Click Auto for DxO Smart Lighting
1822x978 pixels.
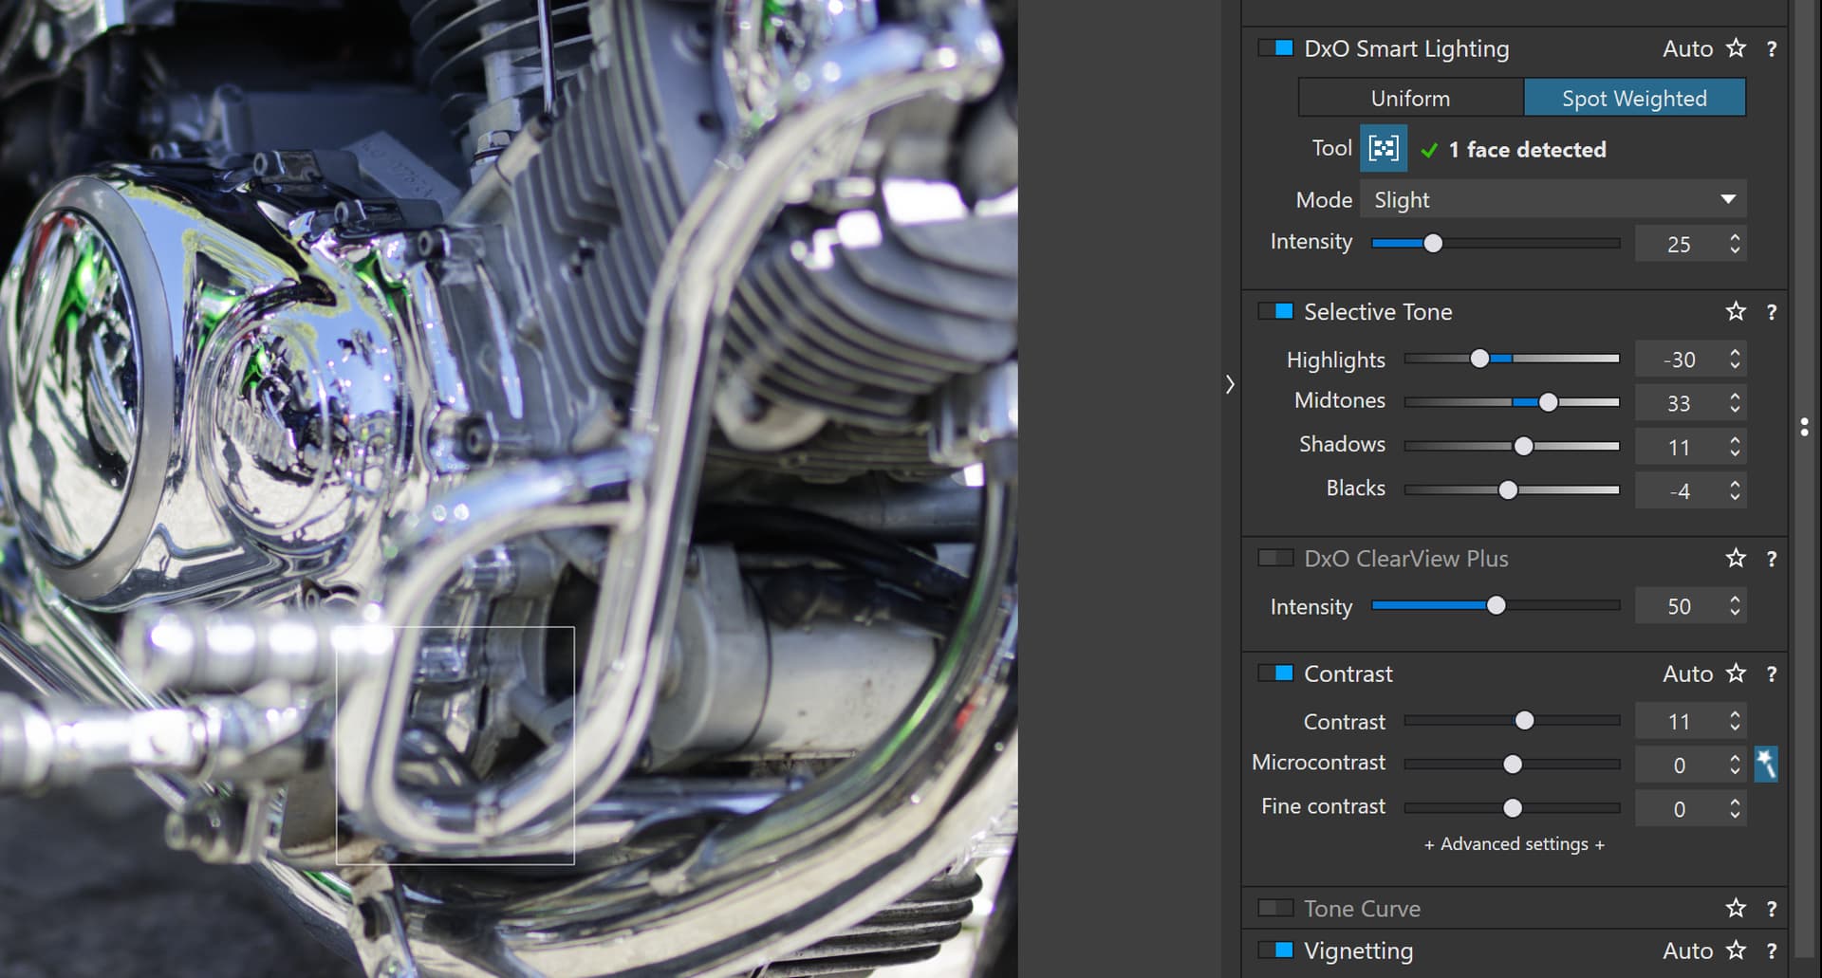1687,48
